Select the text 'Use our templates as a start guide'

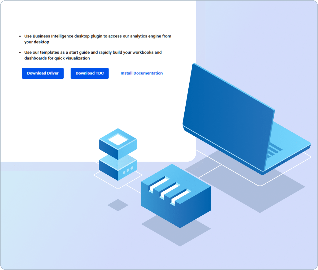pyautogui.click(x=57, y=52)
